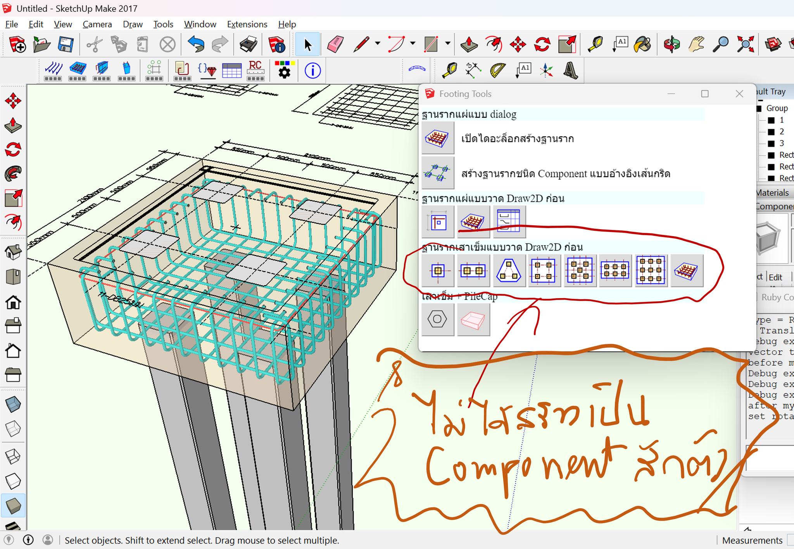Click the Save floppy disk icon
Image resolution: width=794 pixels, height=549 pixels.
coord(66,45)
